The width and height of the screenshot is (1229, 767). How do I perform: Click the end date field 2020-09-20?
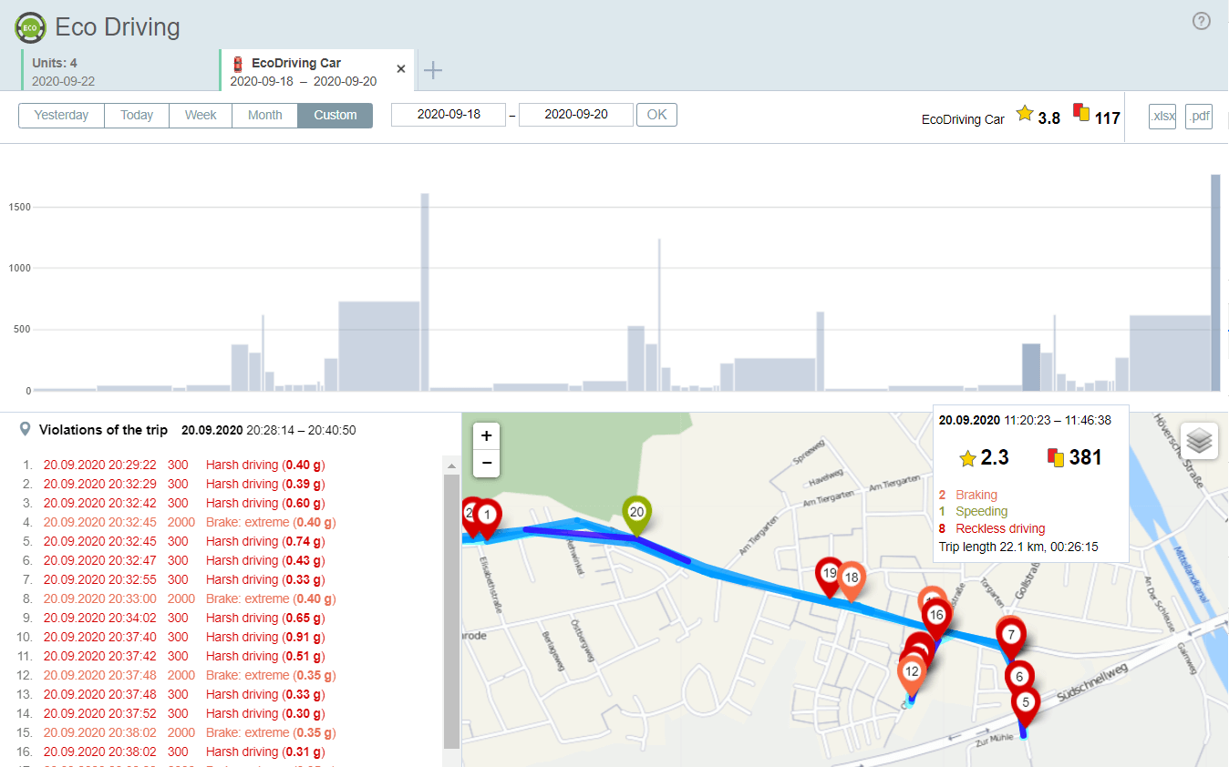[575, 116]
